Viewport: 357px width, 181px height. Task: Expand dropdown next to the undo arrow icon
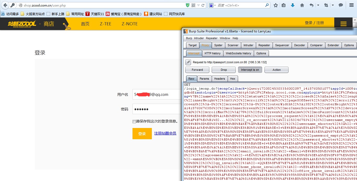(318, 5)
